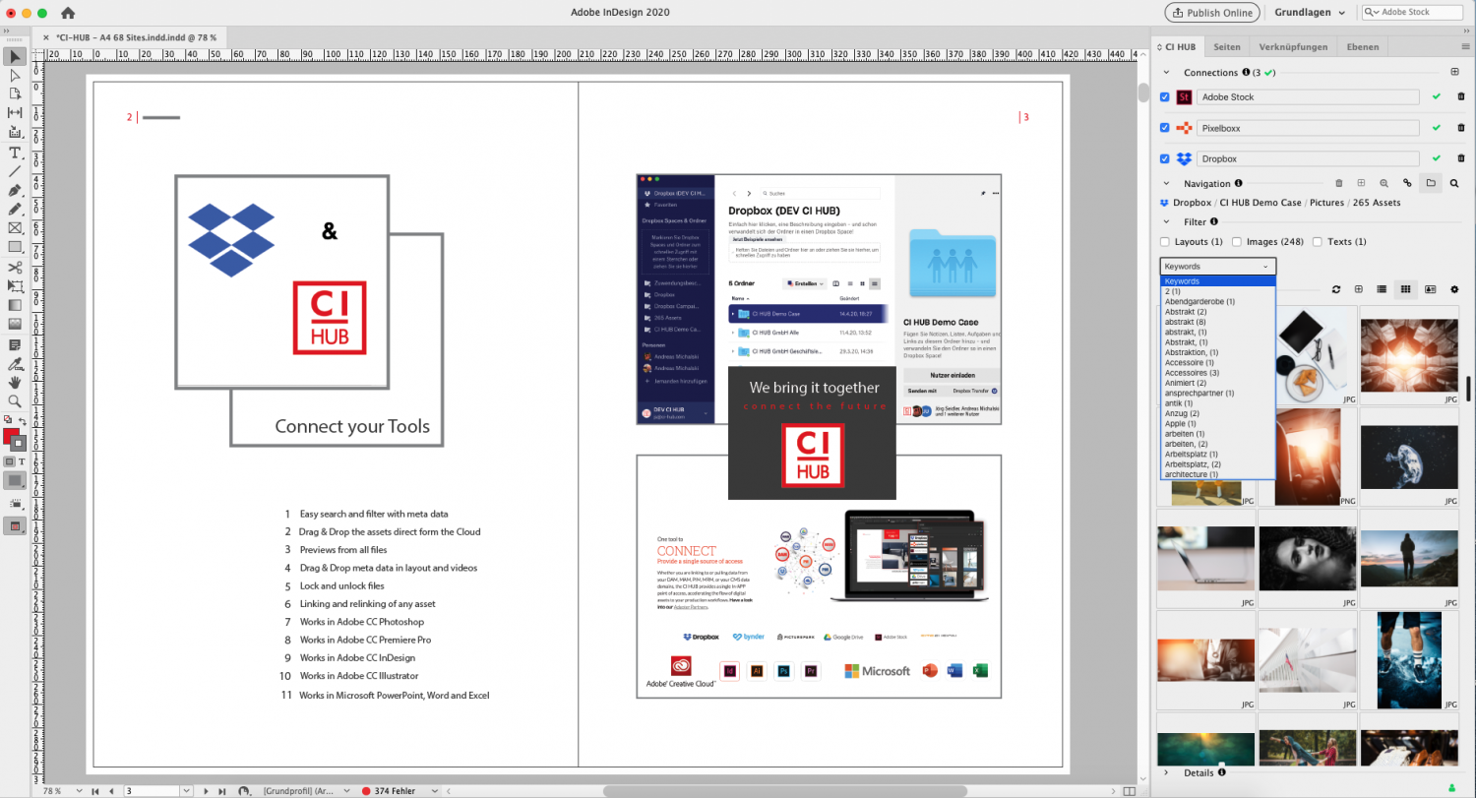The image size is (1476, 798).
Task: Select the Page tool
Action: pos(15,93)
